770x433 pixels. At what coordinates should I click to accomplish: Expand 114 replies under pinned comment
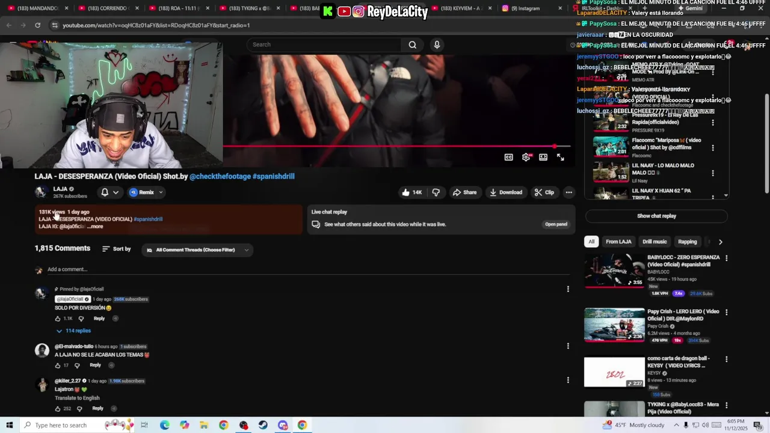(73, 331)
